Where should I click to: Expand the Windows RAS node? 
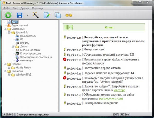(9, 75)
